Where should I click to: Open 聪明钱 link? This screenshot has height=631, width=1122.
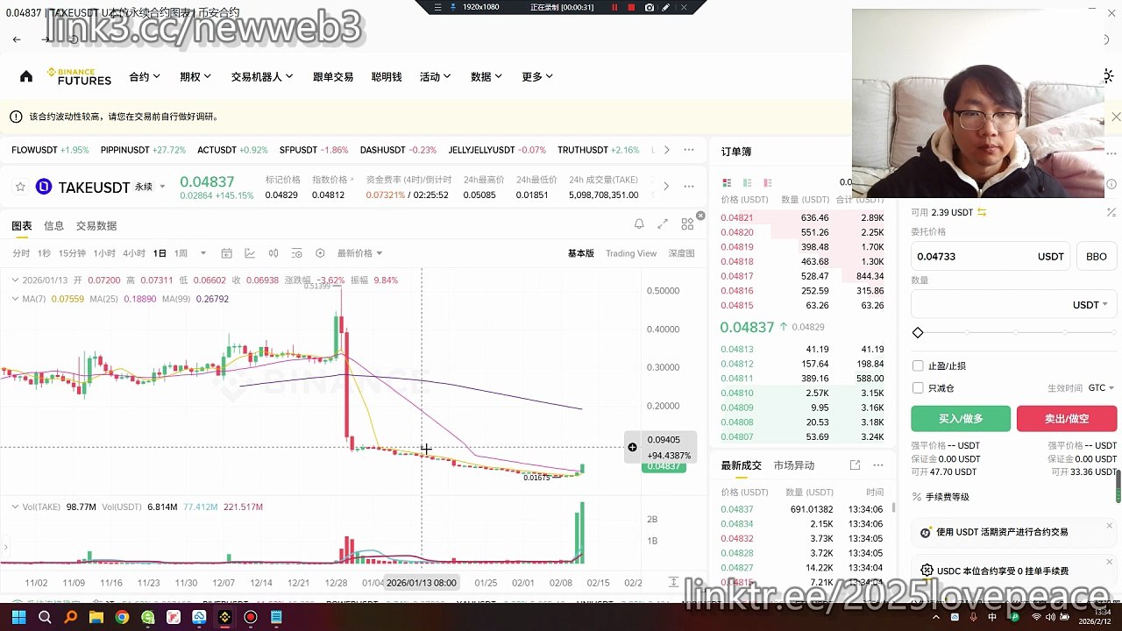pos(387,77)
